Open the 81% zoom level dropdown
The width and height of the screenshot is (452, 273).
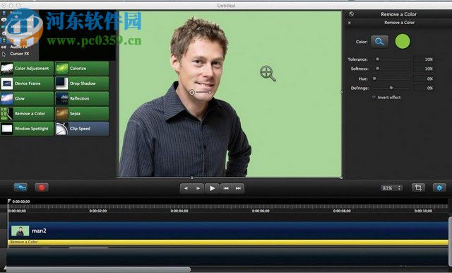(391, 188)
